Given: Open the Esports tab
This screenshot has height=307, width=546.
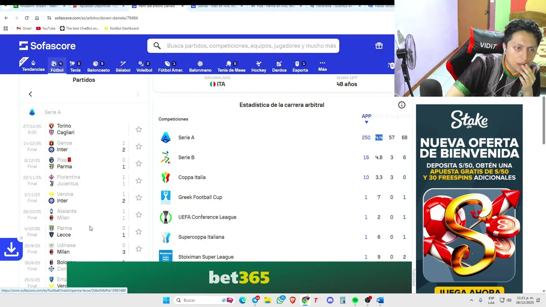Looking at the screenshot, I should click(x=300, y=67).
